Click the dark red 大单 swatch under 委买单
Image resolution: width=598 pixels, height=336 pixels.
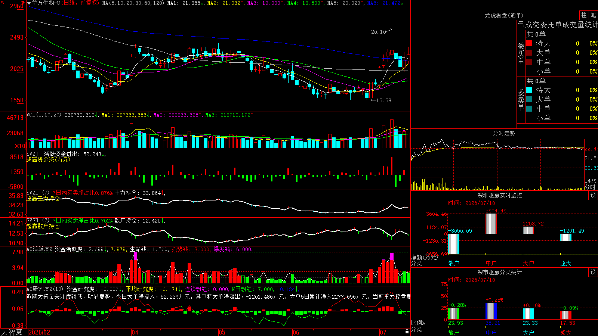[x=529, y=53]
